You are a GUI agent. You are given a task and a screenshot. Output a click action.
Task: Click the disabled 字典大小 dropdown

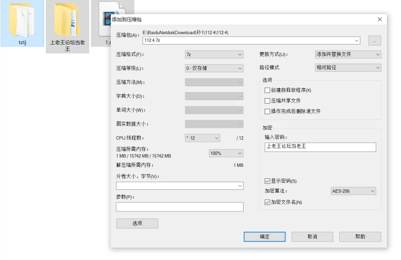pyautogui.click(x=214, y=96)
